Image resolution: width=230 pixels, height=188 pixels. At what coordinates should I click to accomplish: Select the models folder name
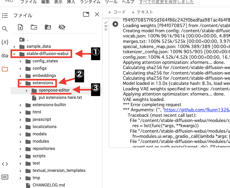(x=40, y=134)
